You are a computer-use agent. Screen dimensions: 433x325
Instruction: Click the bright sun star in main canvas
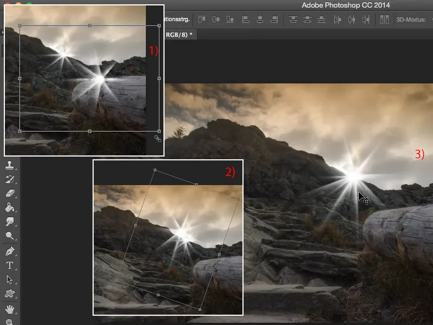click(353, 176)
